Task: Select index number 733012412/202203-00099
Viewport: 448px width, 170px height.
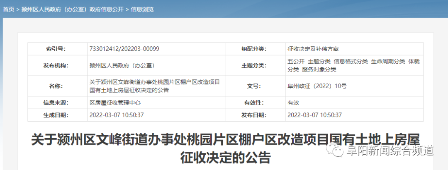Action: click(124, 49)
